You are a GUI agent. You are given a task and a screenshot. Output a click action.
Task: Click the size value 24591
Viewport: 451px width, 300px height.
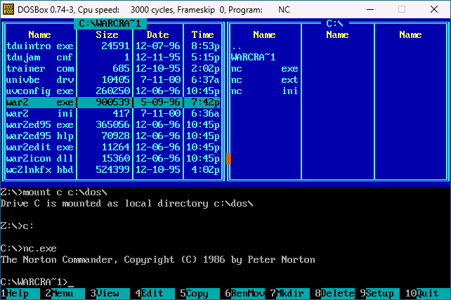coord(115,46)
